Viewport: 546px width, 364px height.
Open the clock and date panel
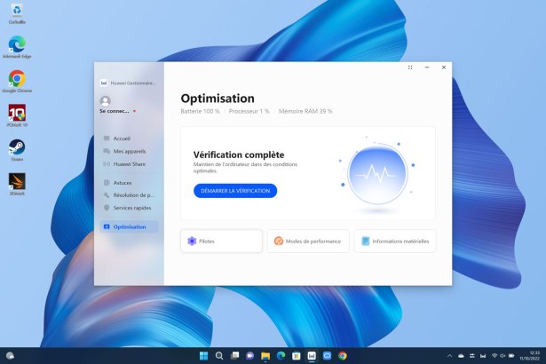tap(530, 356)
